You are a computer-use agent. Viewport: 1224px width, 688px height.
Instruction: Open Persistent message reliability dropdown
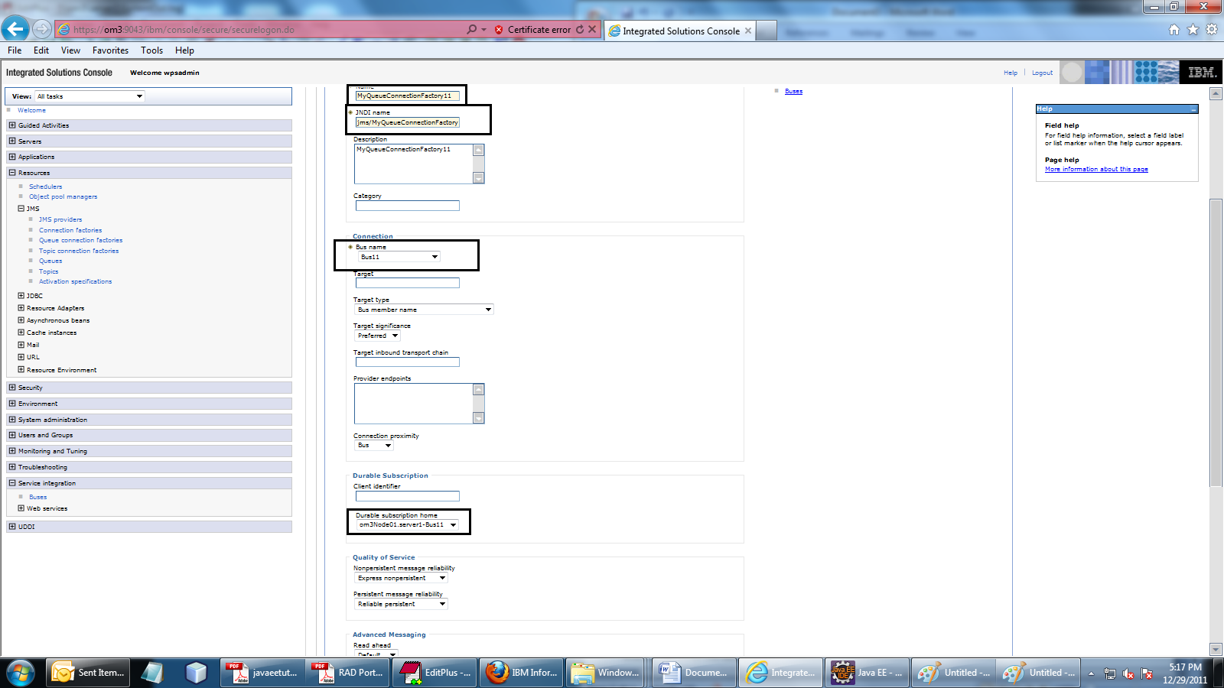point(402,604)
